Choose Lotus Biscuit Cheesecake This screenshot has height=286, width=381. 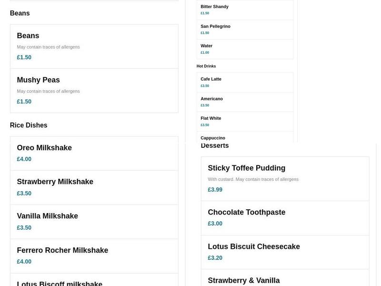(x=285, y=252)
